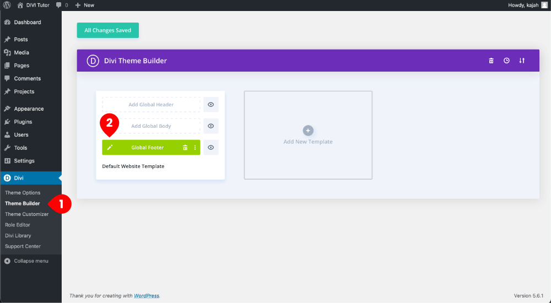Screen dimensions: 551x303
Task: Click the Theme Builder trash icon in purple header
Action: 491,61
